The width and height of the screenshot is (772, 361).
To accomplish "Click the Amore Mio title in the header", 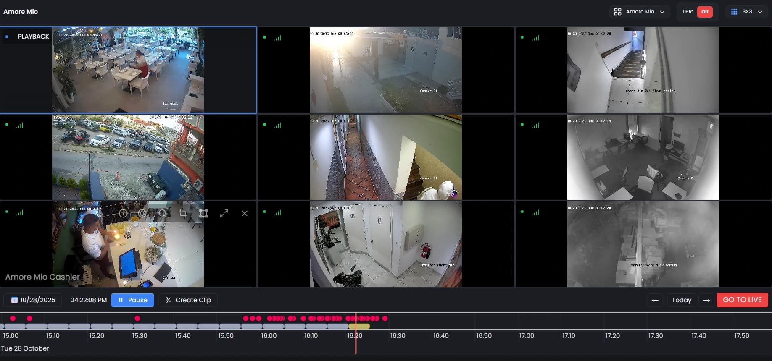I will click(x=21, y=12).
